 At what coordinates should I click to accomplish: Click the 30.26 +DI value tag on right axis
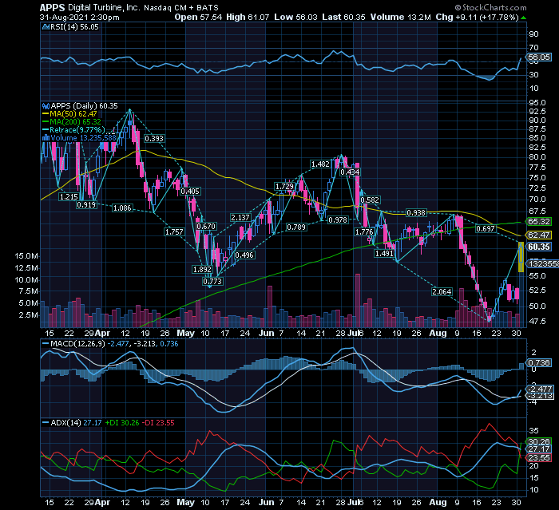pos(539,441)
